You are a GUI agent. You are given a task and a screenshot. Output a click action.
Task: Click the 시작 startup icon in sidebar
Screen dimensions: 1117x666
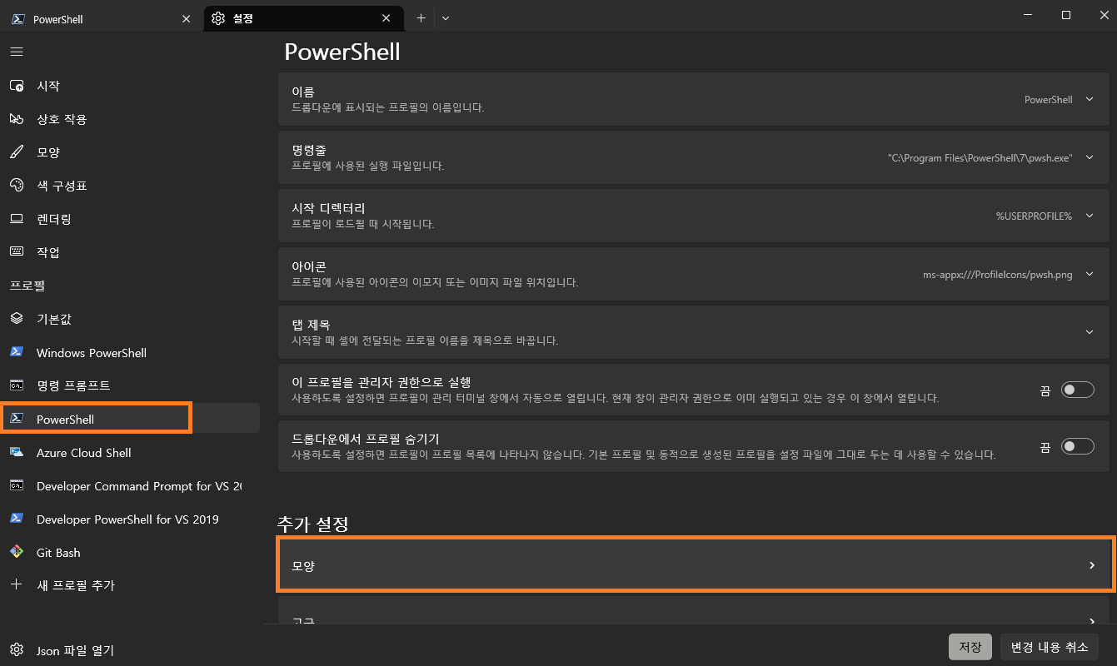pyautogui.click(x=17, y=86)
